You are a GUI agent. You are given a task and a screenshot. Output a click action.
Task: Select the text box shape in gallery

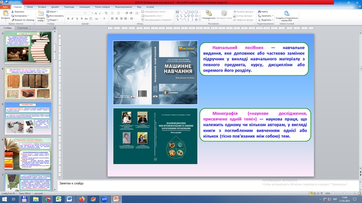coord(177,12)
